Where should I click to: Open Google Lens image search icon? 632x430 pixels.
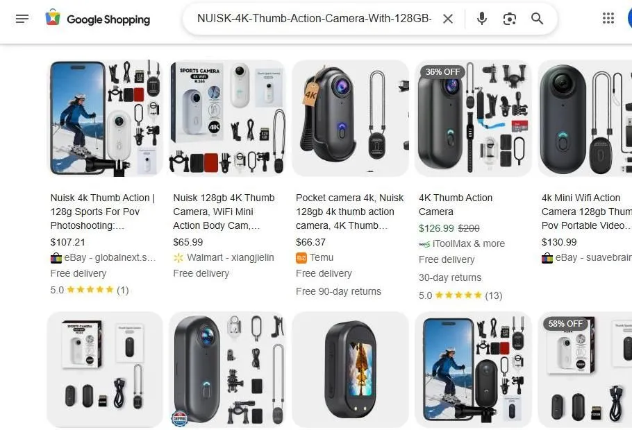click(x=509, y=19)
